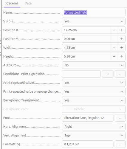127x149 pixels.
Task: Open Background Transparent dropdown
Action: pyautogui.click(x=94, y=100)
